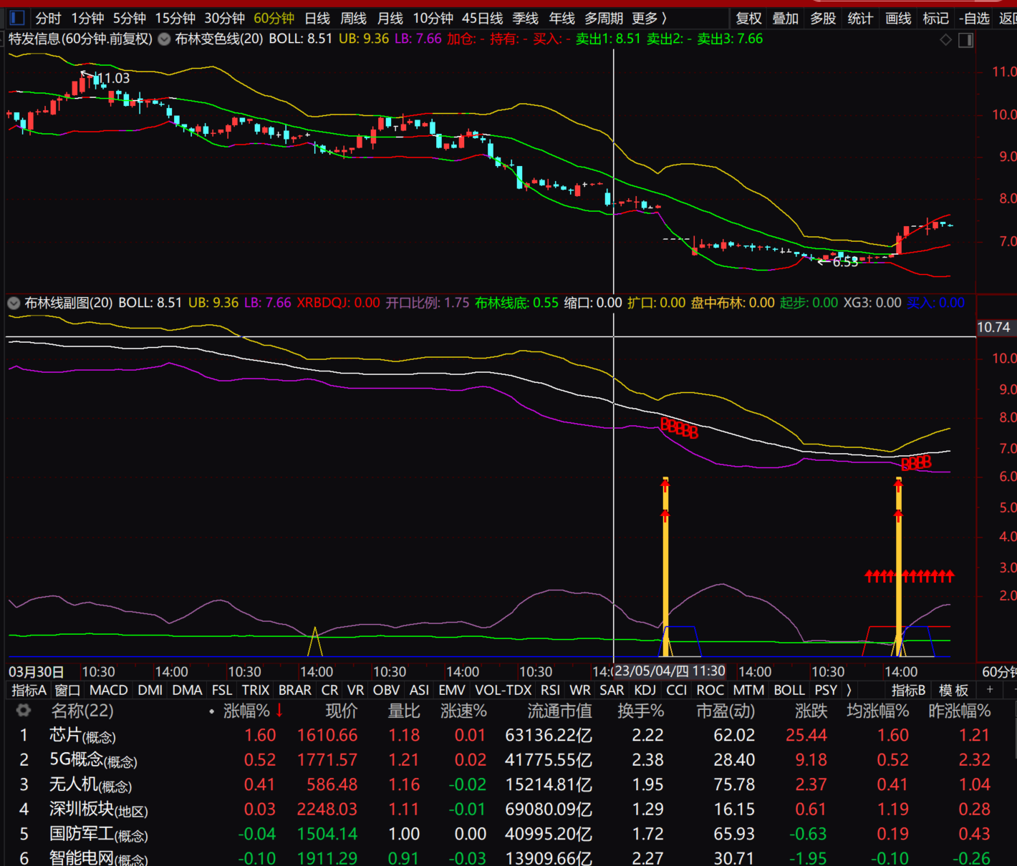The image size is (1017, 866).
Task: Apply the PSY indicator
Action: (826, 690)
